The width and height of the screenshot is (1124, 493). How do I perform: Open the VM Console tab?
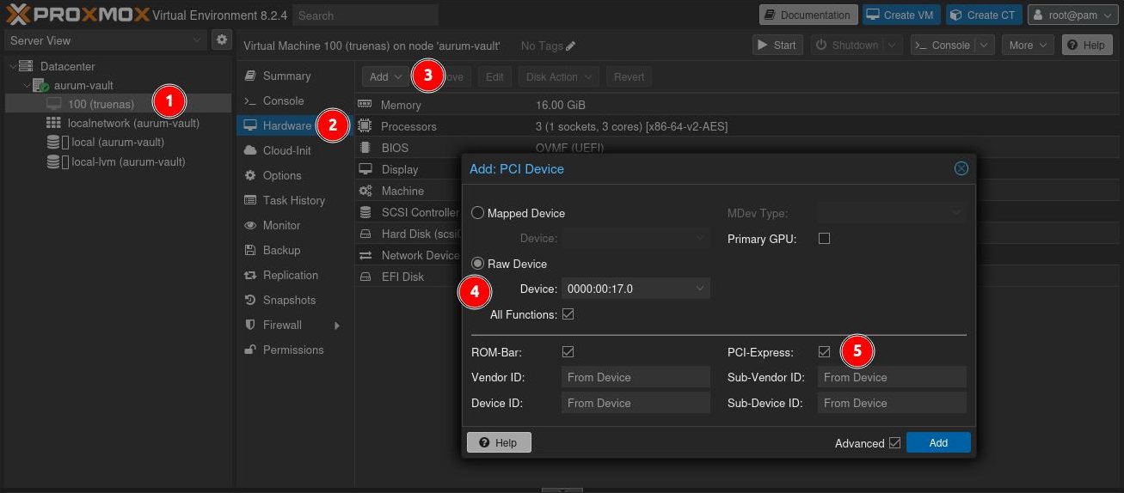pos(294,100)
